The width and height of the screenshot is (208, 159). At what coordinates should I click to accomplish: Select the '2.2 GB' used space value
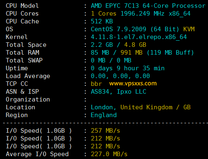pos(102,45)
